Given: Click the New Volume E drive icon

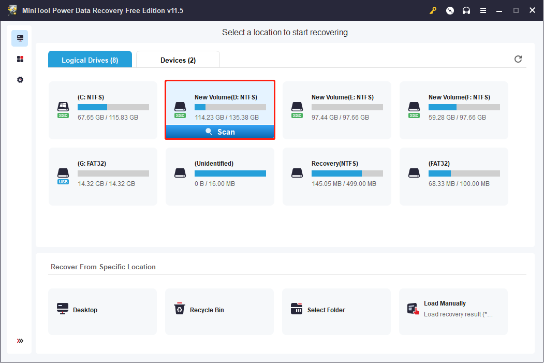Looking at the screenshot, I should [x=297, y=110].
